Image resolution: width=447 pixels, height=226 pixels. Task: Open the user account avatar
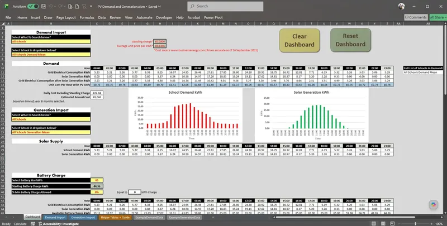pos(401,6)
